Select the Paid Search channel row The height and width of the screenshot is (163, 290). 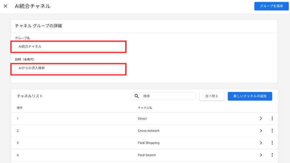pos(147,155)
